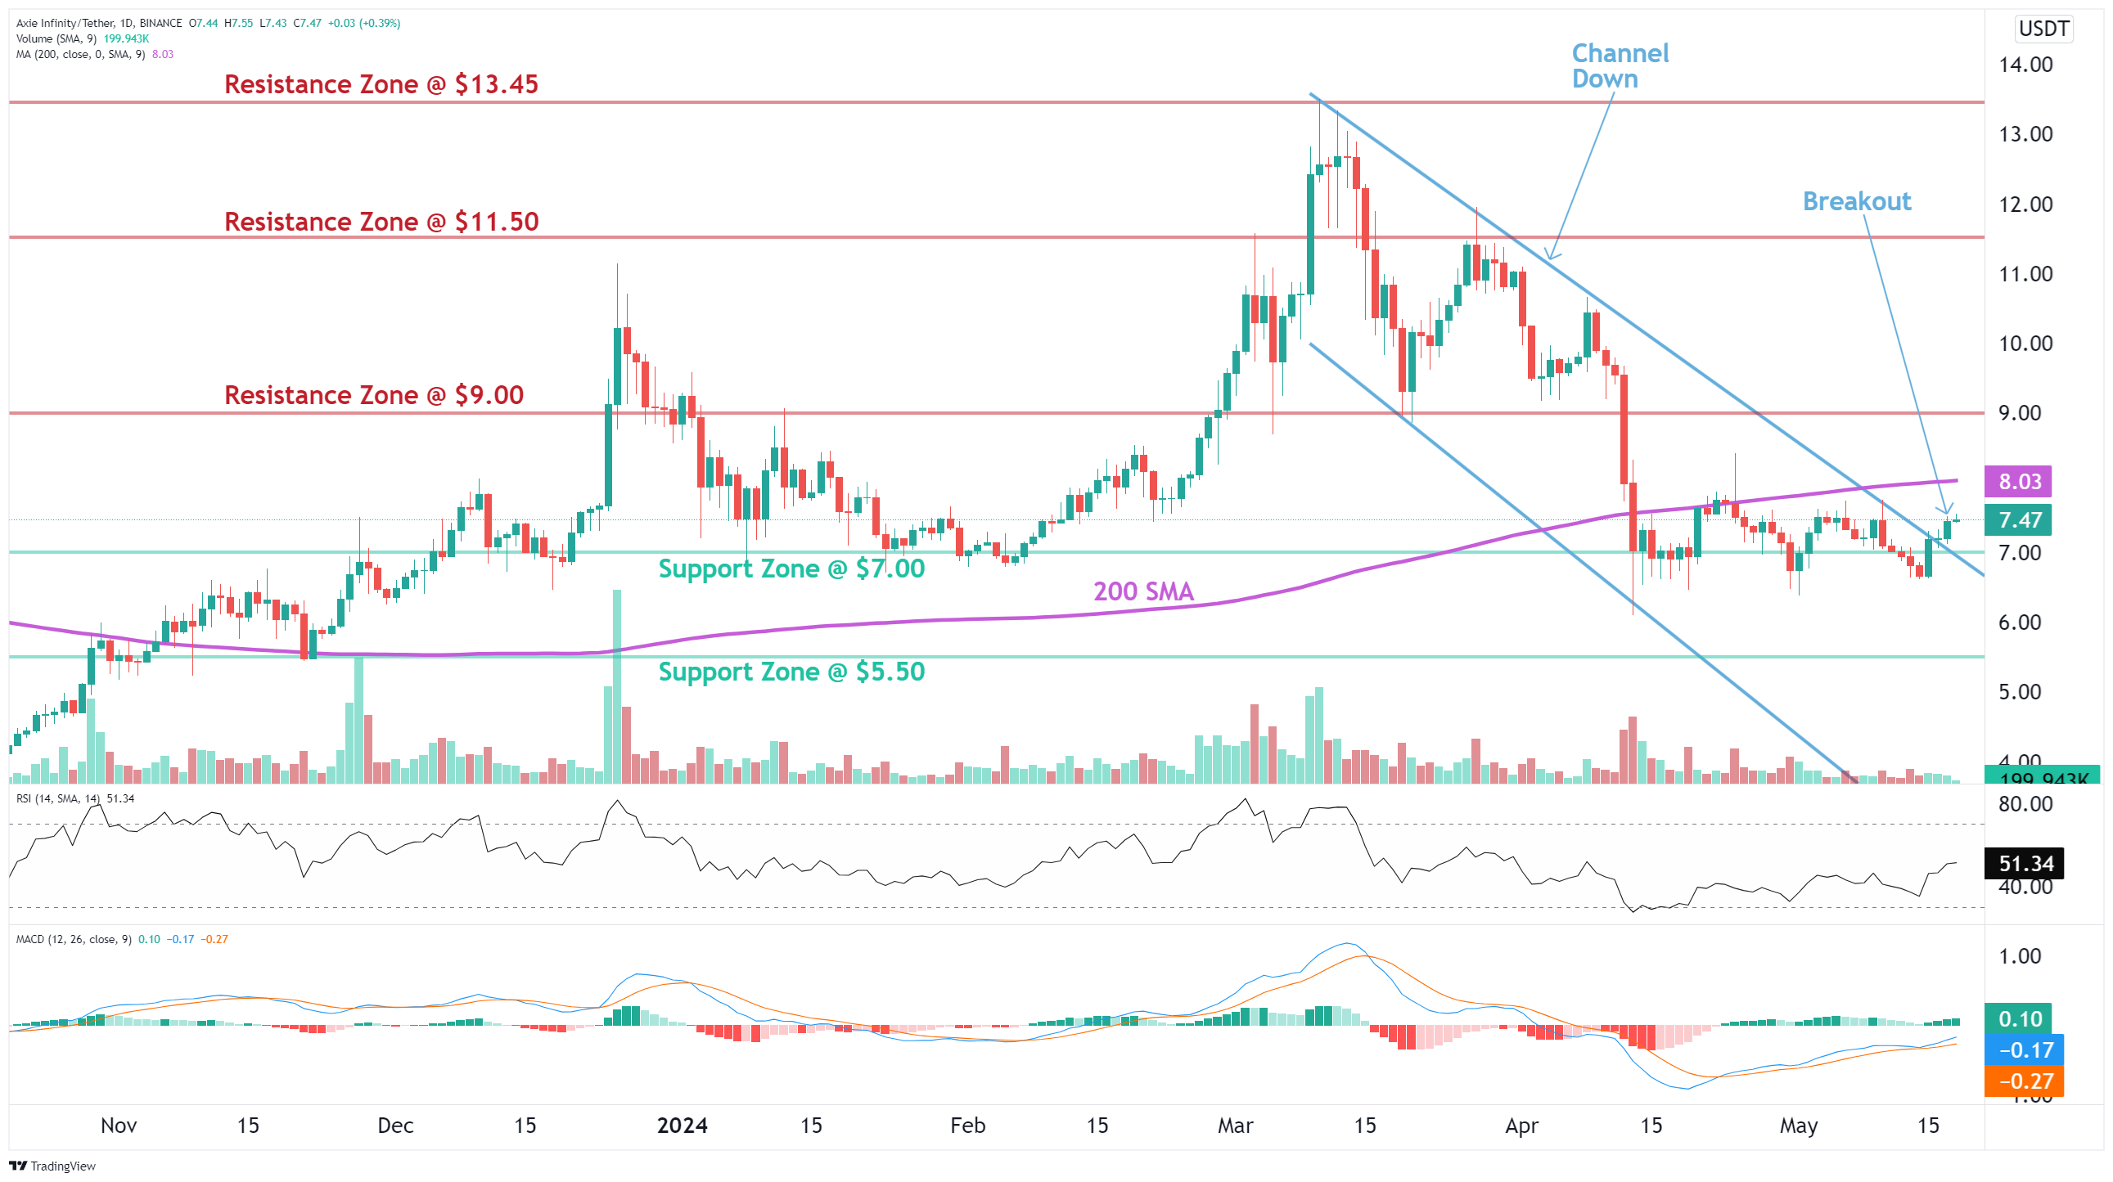
Task: Click the -0.17 MACD line value tag
Action: [x=2025, y=1050]
